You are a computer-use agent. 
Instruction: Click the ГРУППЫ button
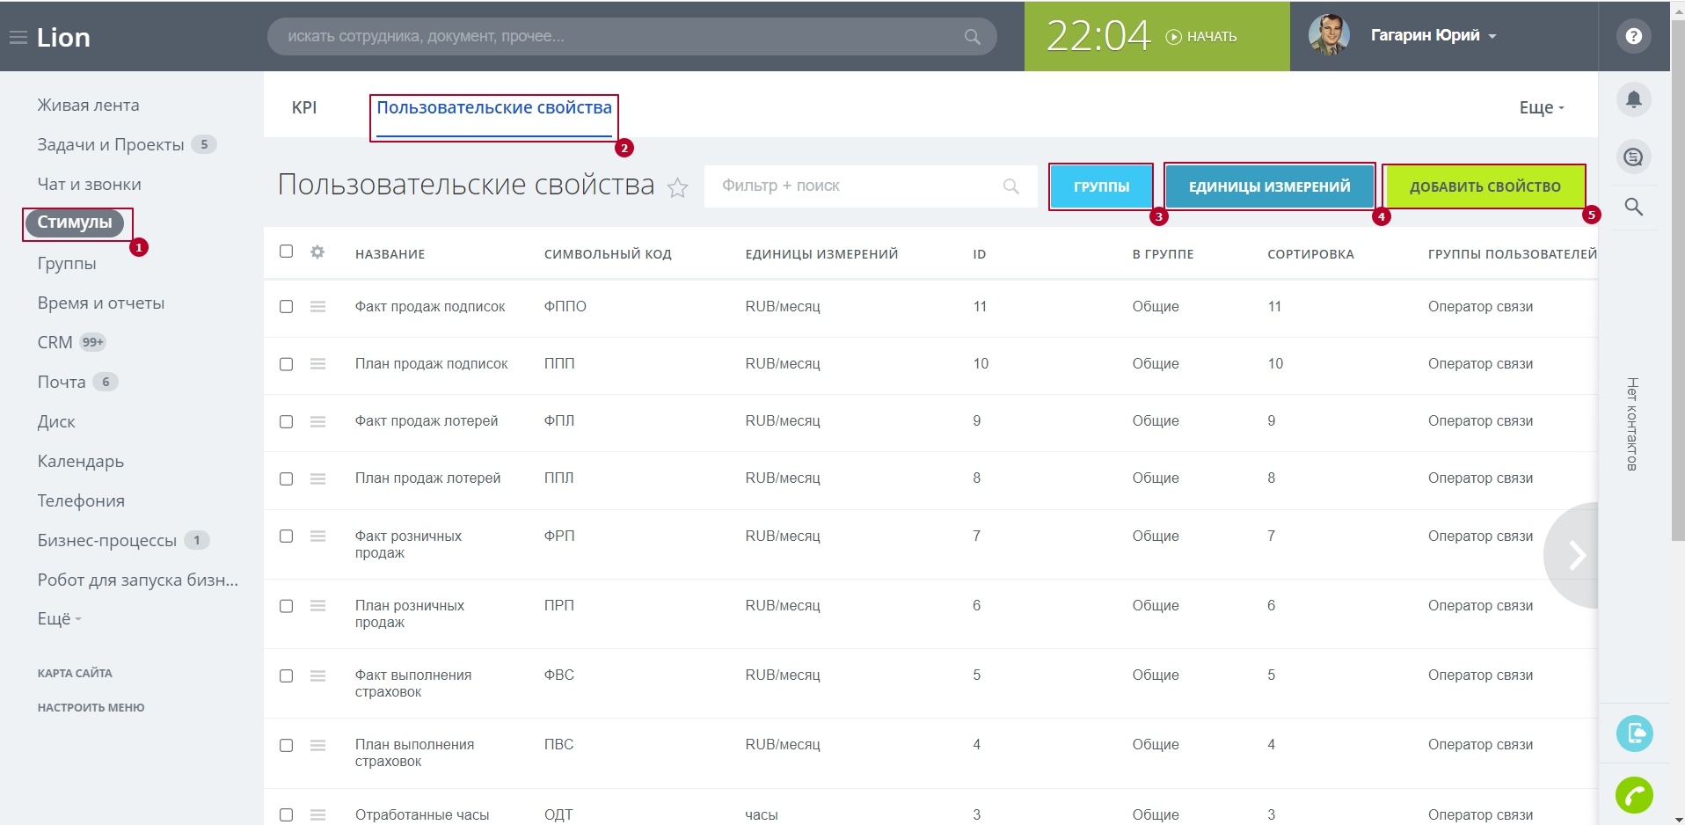click(1101, 186)
